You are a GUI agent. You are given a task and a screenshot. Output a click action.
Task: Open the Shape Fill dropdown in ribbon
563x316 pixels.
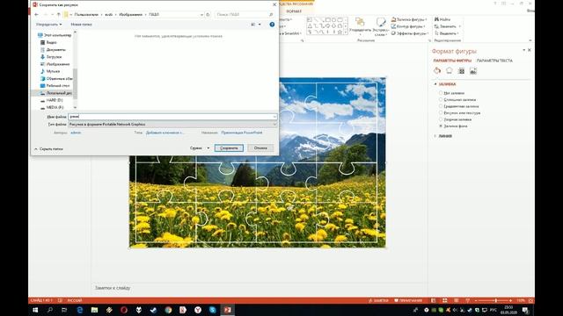(408, 19)
